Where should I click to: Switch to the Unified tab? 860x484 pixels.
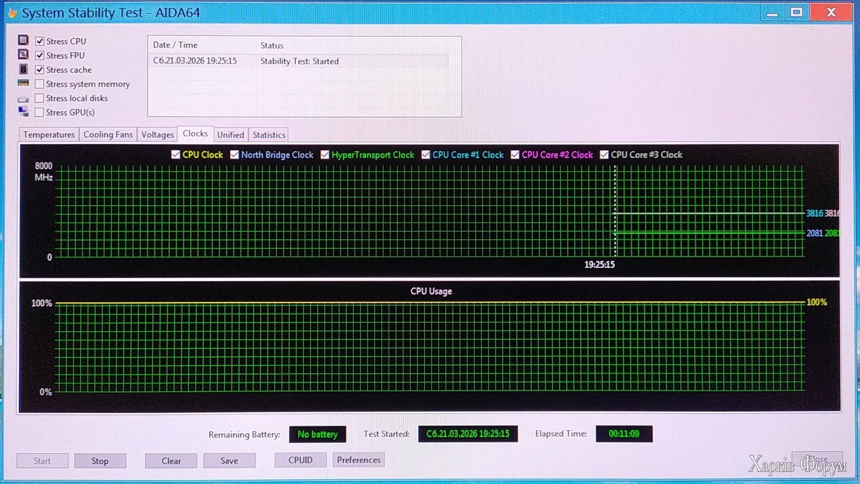click(x=231, y=134)
